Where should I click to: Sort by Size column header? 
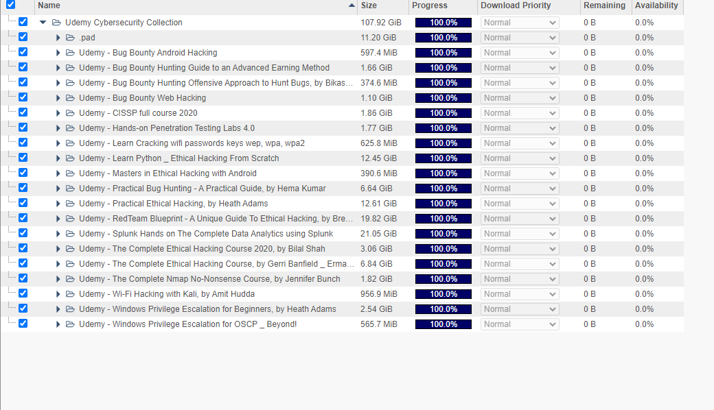[383, 5]
